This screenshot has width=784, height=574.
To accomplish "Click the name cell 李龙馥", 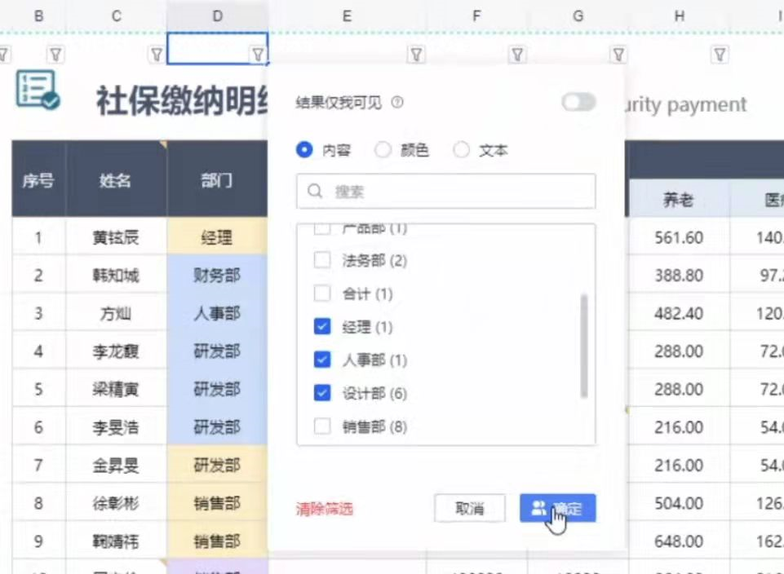I will pos(116,351).
